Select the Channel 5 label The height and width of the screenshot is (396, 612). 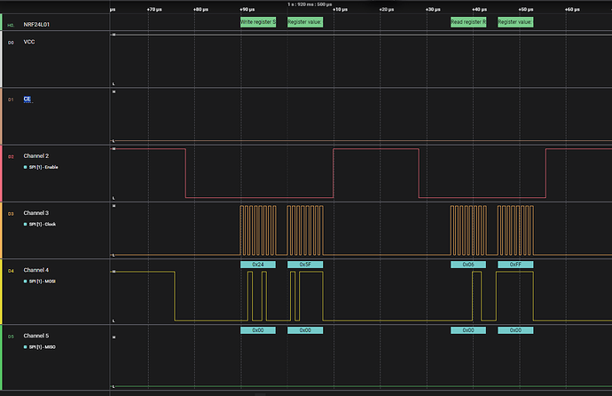35,336
